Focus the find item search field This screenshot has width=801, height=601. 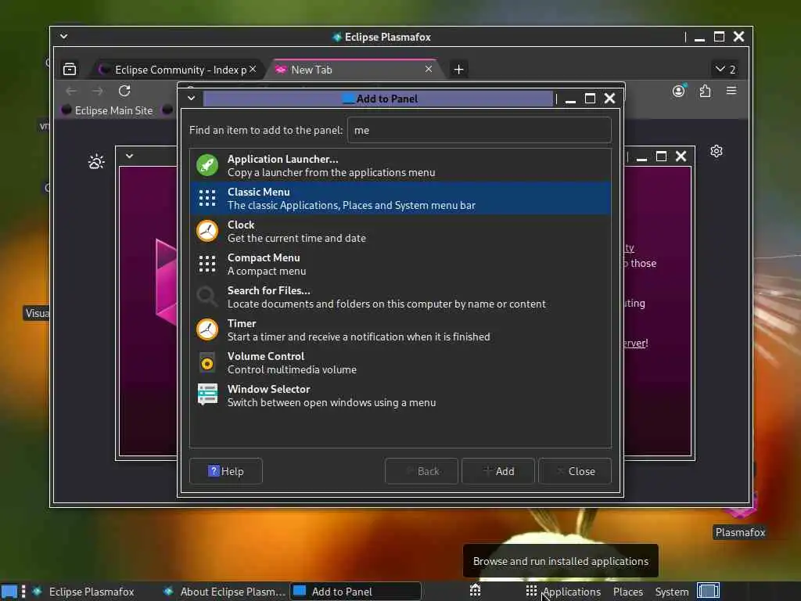(480, 130)
